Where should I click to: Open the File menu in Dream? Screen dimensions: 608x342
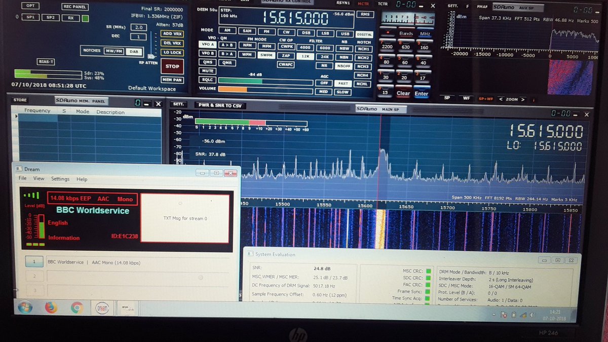[23, 179]
